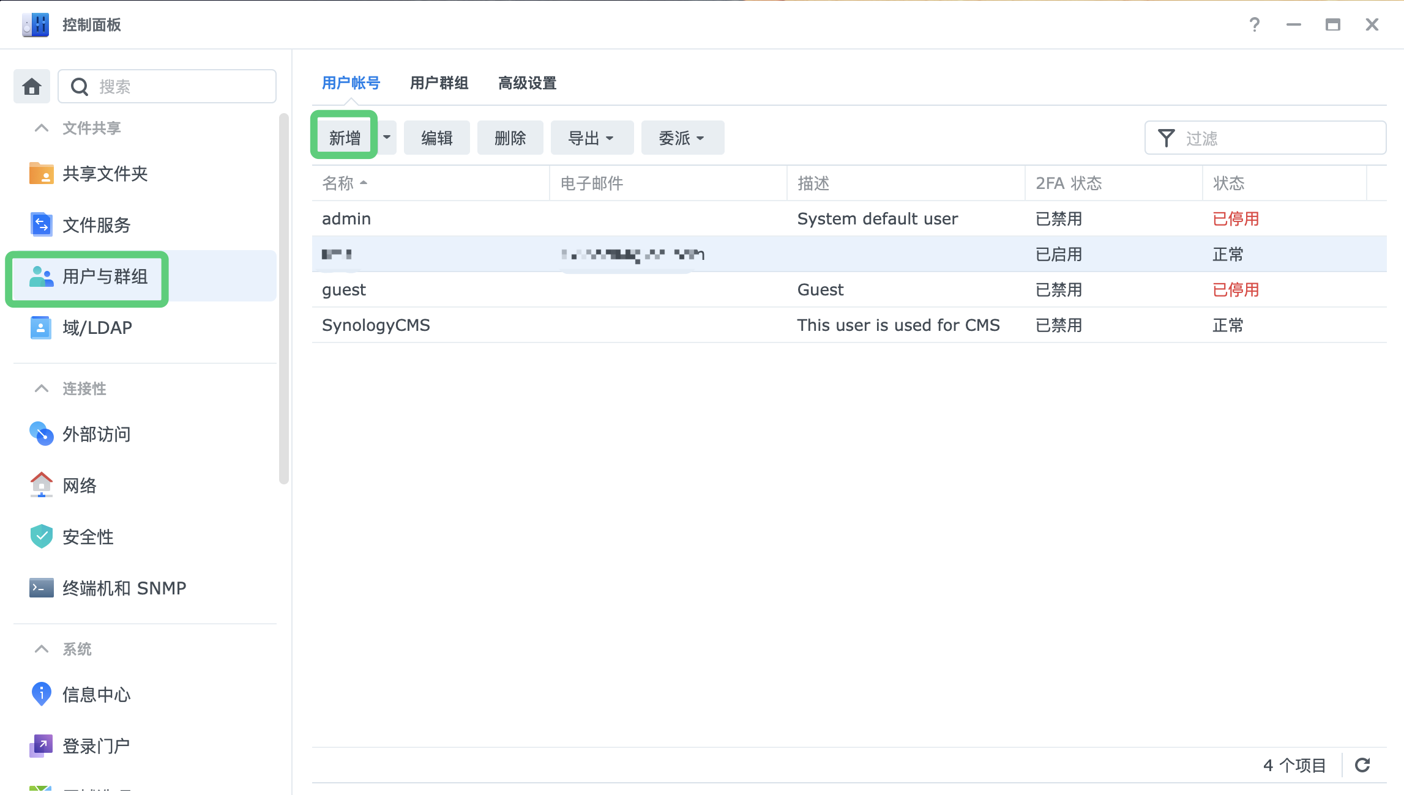Image resolution: width=1404 pixels, height=795 pixels.
Task: Go to 域/LDAP settings
Action: point(97,327)
